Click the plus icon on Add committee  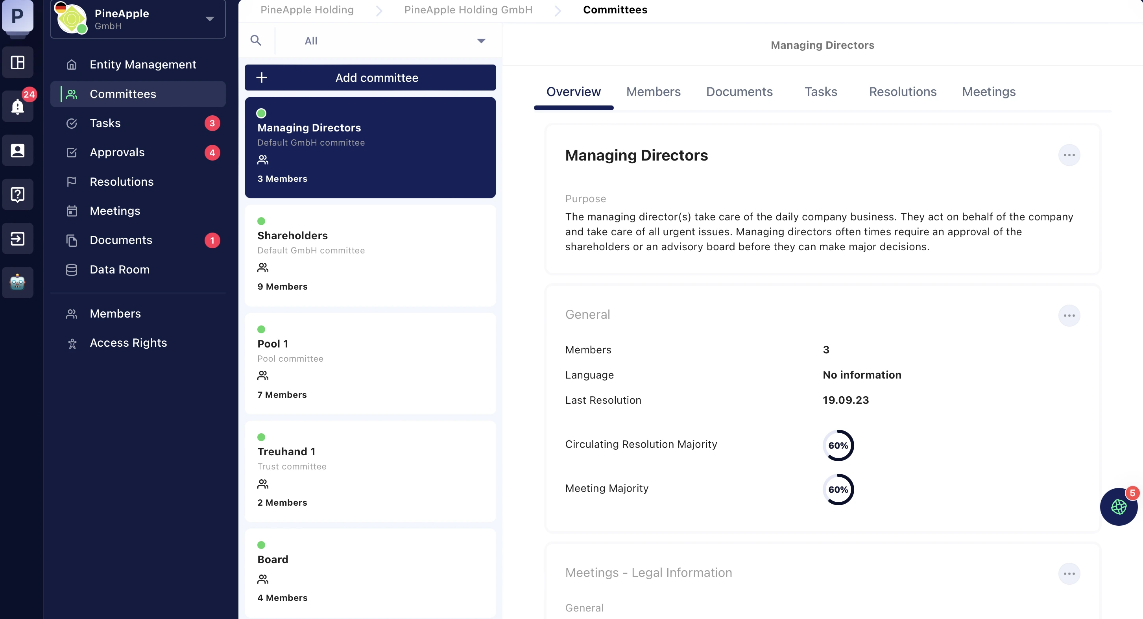[262, 78]
